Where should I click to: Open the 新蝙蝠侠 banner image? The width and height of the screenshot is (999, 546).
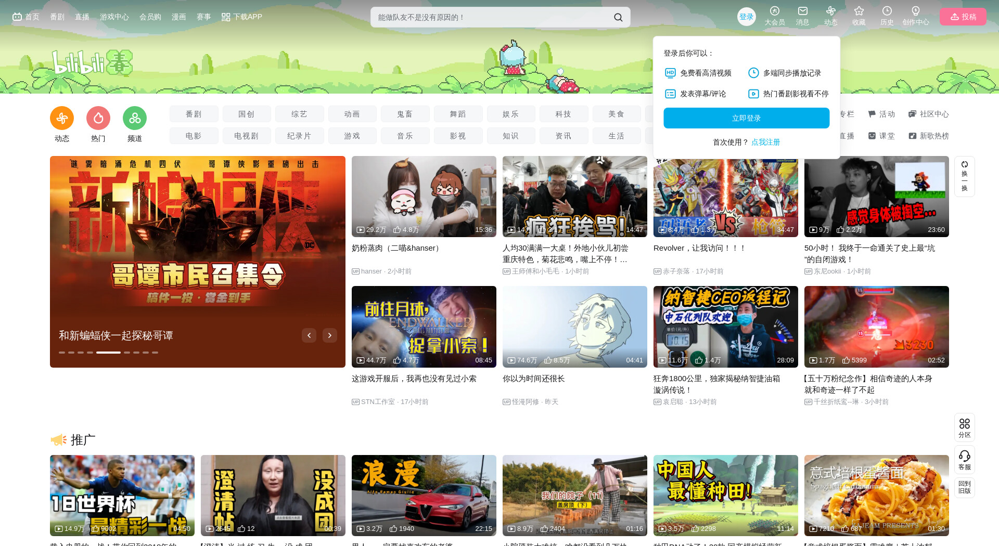(198, 262)
